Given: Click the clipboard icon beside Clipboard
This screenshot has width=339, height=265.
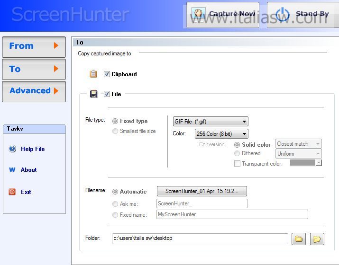Looking at the screenshot, I should coord(93,74).
